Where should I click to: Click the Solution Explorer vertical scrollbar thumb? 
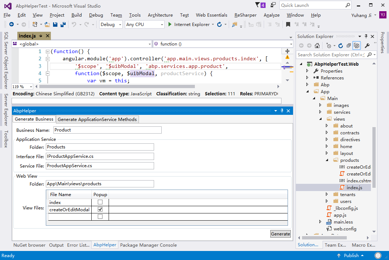[374, 157]
